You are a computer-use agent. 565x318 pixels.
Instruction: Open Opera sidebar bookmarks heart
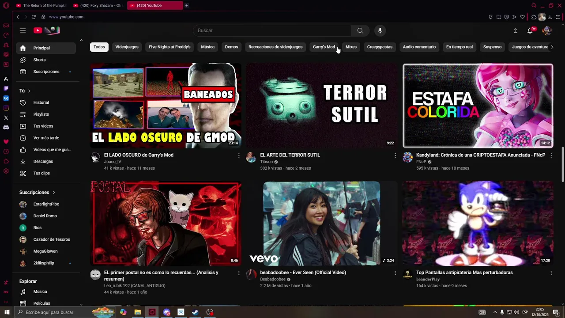coord(6,142)
